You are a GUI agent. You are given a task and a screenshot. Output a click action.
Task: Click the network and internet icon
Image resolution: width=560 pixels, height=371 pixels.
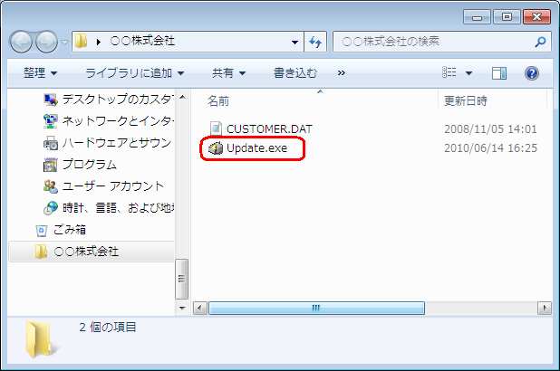(x=51, y=121)
